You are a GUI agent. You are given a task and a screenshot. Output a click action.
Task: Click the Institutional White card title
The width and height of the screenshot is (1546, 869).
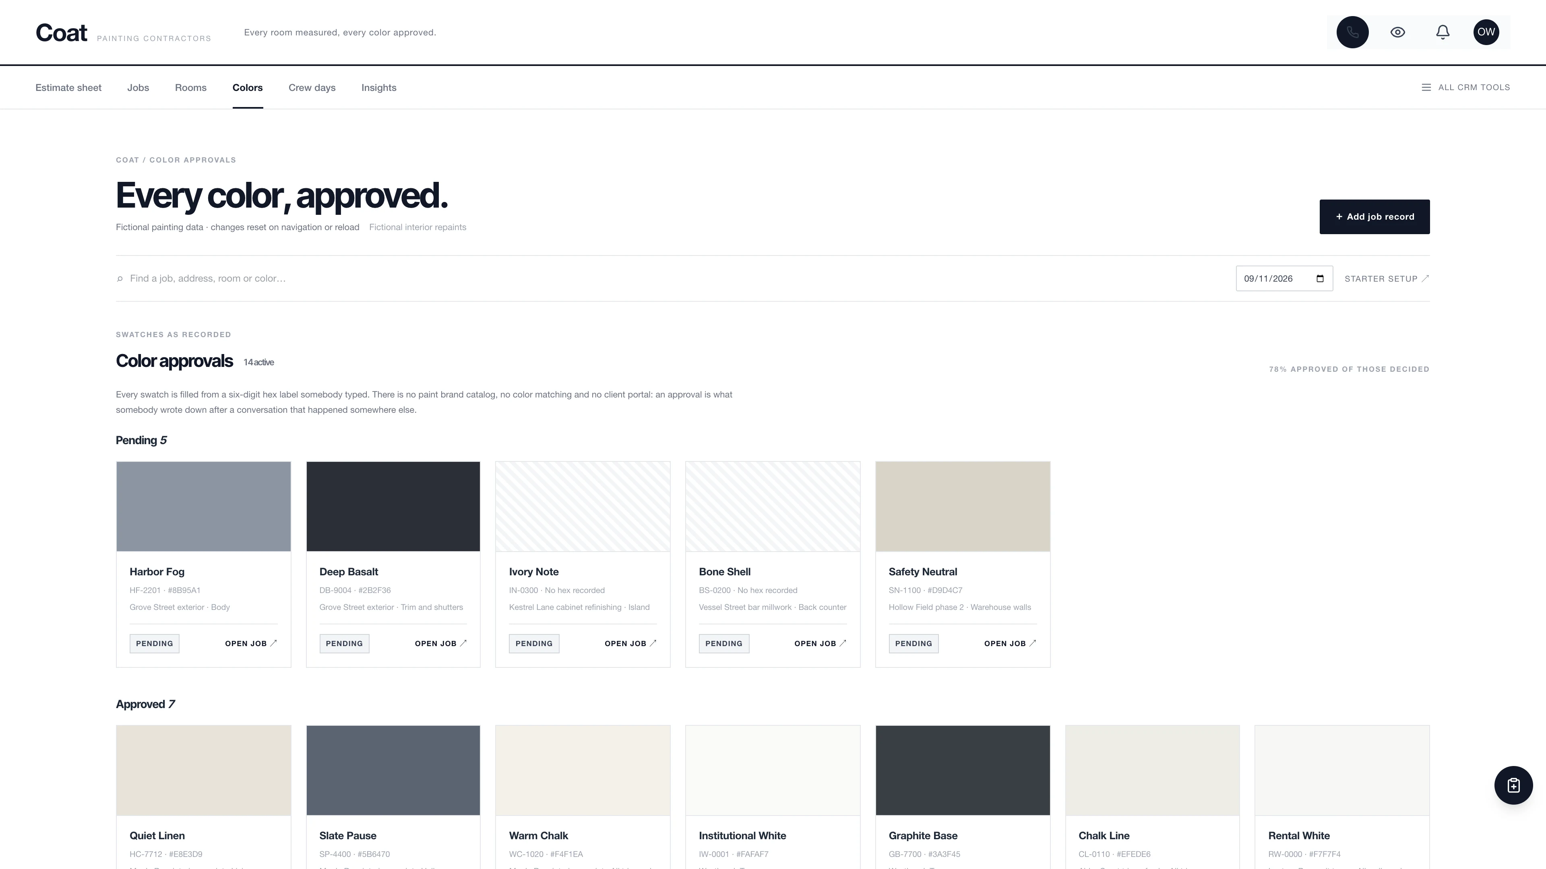(x=742, y=836)
